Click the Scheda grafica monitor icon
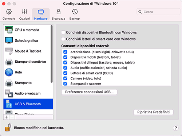The height and width of the screenshot is (136, 182). click(x=9, y=40)
